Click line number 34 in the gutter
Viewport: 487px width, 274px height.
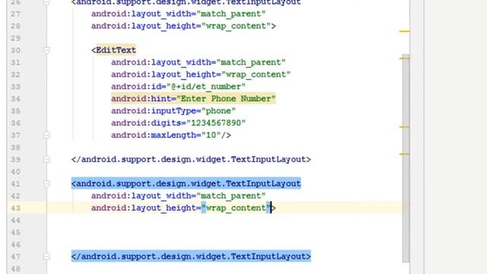(15, 99)
